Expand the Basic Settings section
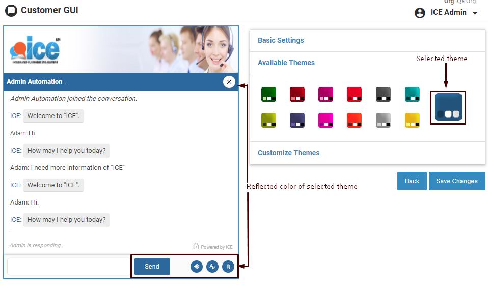Image resolution: width=488 pixels, height=292 pixels. pyautogui.click(x=281, y=40)
